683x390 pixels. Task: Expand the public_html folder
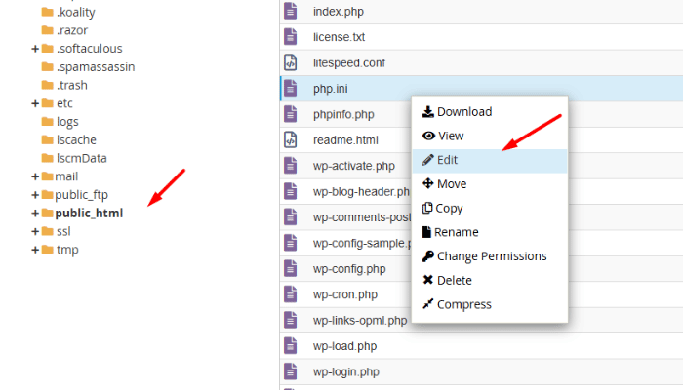(35, 214)
